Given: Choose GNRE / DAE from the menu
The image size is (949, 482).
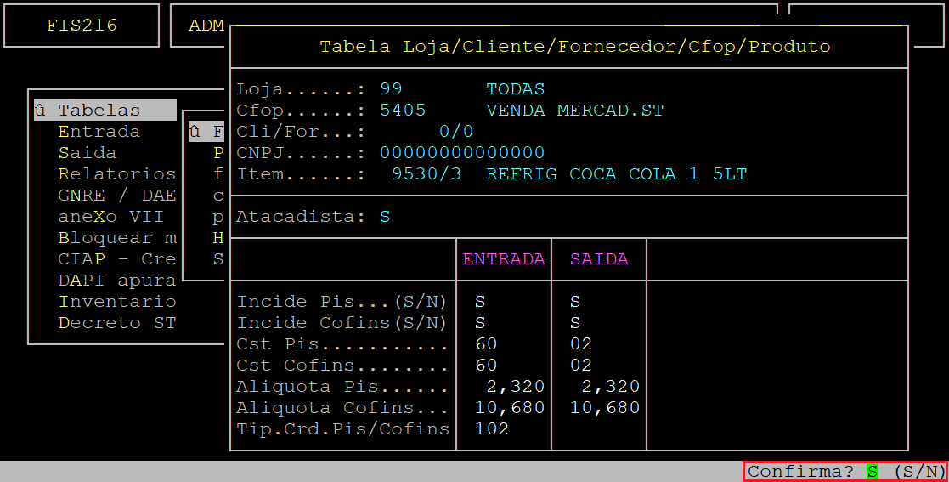Looking at the screenshot, I should 116,196.
